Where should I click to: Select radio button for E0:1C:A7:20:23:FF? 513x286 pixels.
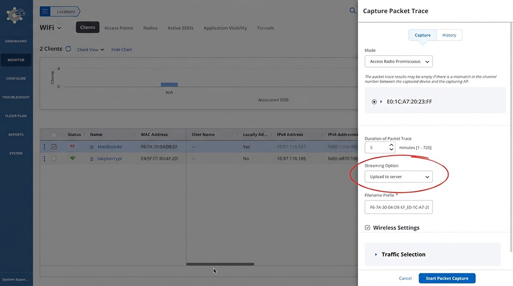point(374,101)
